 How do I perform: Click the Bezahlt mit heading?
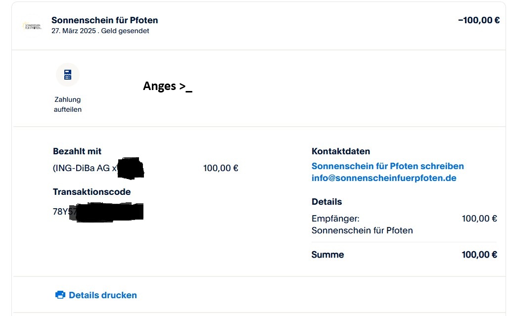(77, 151)
